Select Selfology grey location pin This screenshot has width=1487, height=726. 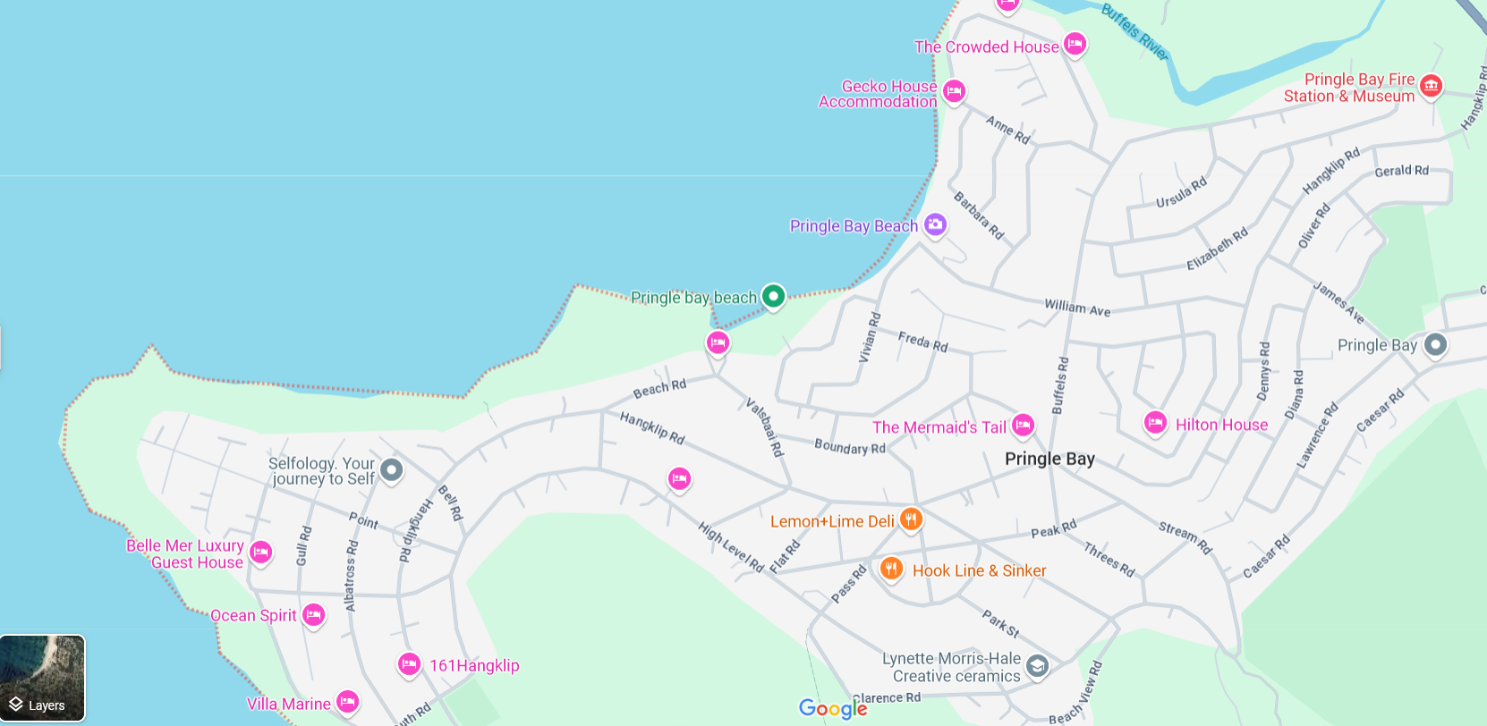tap(391, 469)
